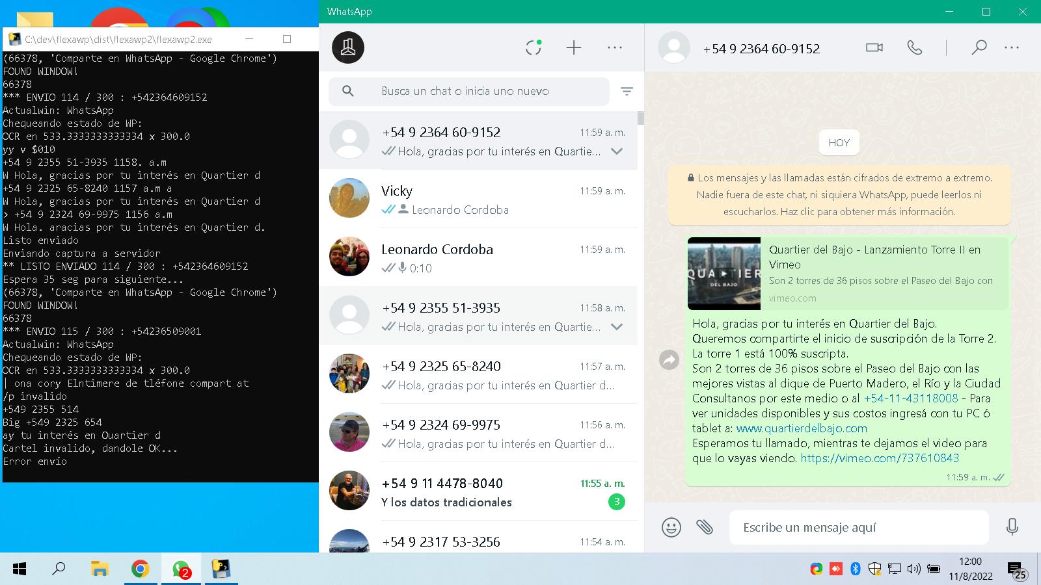Screen dimensions: 1041x585
Task: Expand chevron on +54 9 2355 51-3935 chat
Action: pos(617,327)
